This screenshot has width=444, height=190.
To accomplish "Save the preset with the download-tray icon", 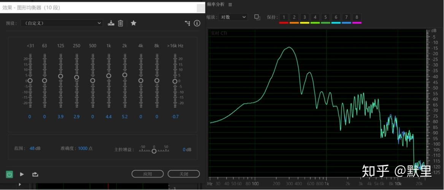I will click(111, 23).
